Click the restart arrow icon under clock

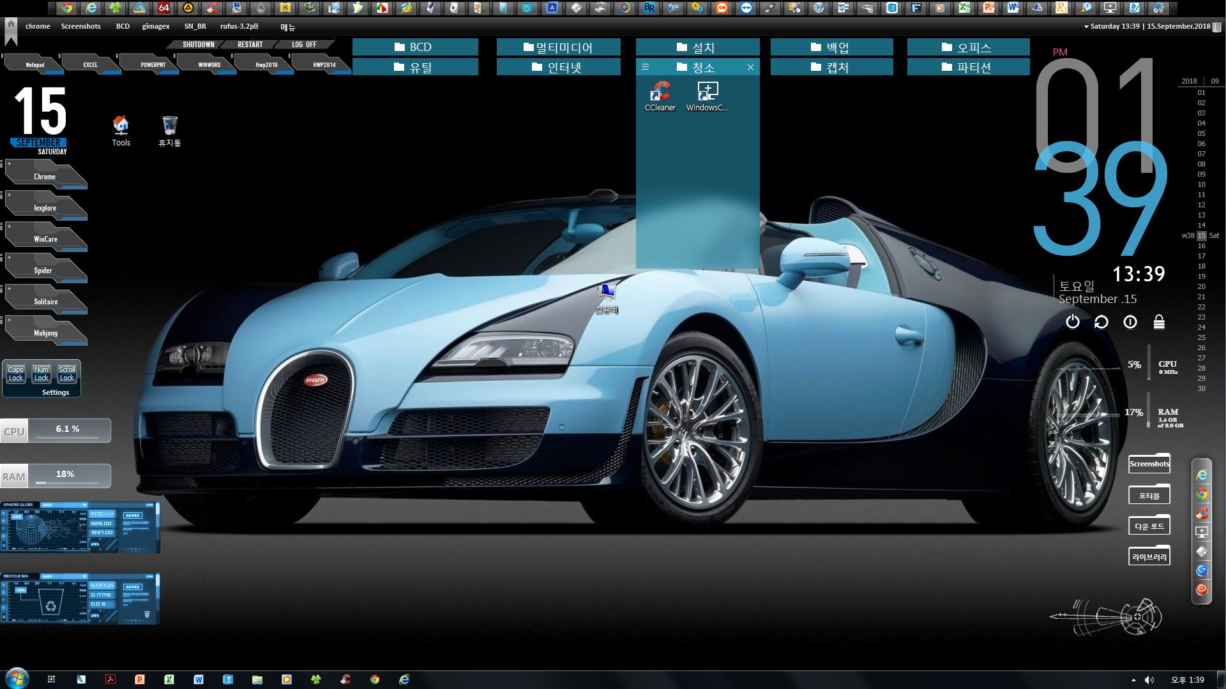pyautogui.click(x=1101, y=322)
